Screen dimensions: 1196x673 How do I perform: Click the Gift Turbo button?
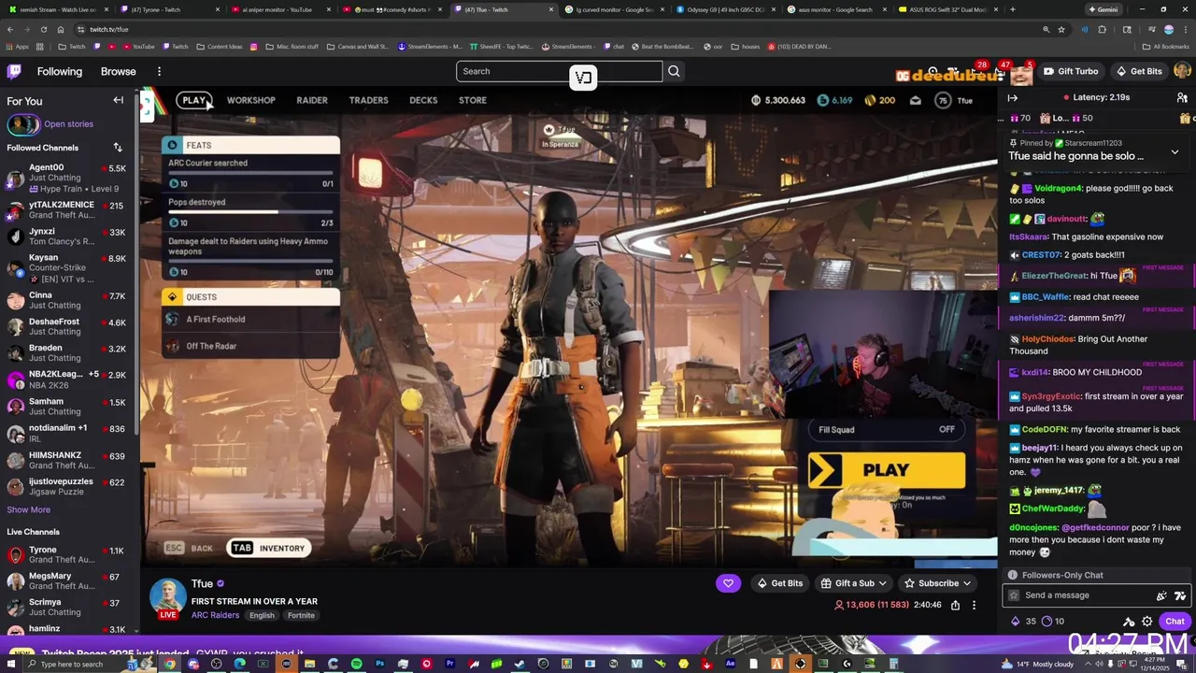(x=1071, y=71)
